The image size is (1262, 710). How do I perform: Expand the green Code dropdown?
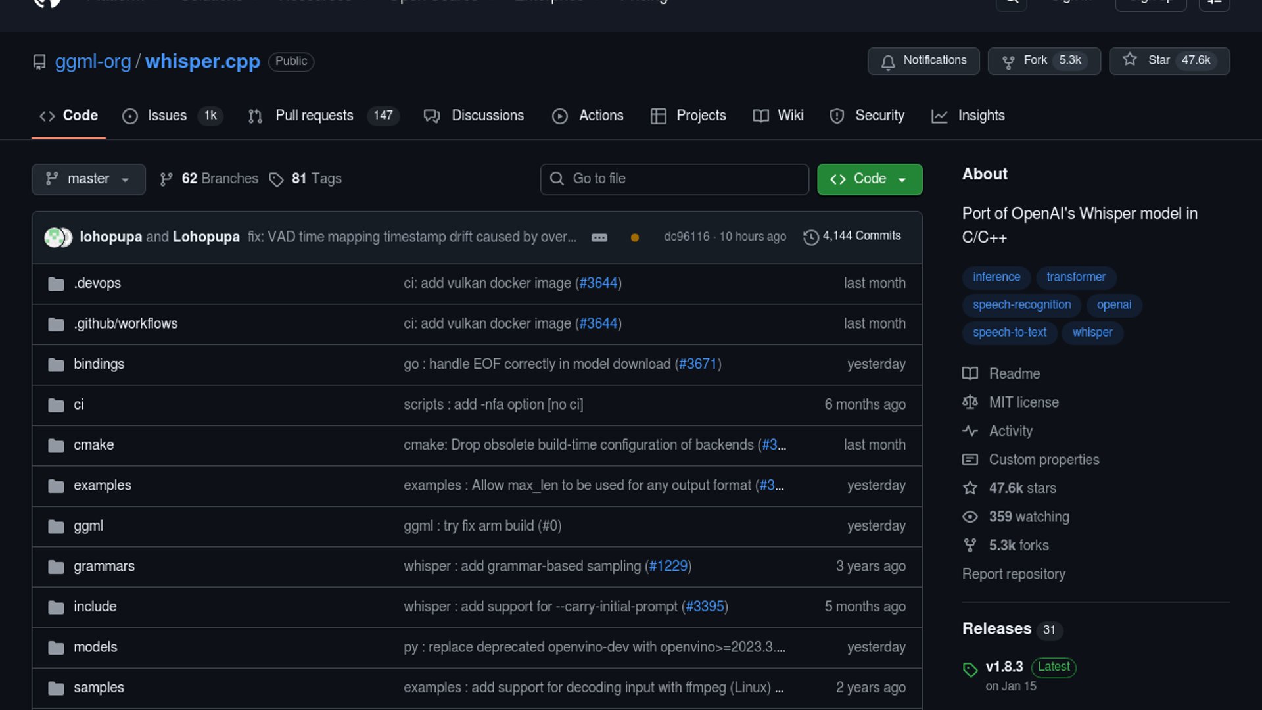click(869, 179)
